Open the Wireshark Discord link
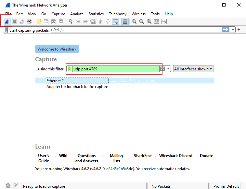246x189 pixels. coord(176,156)
